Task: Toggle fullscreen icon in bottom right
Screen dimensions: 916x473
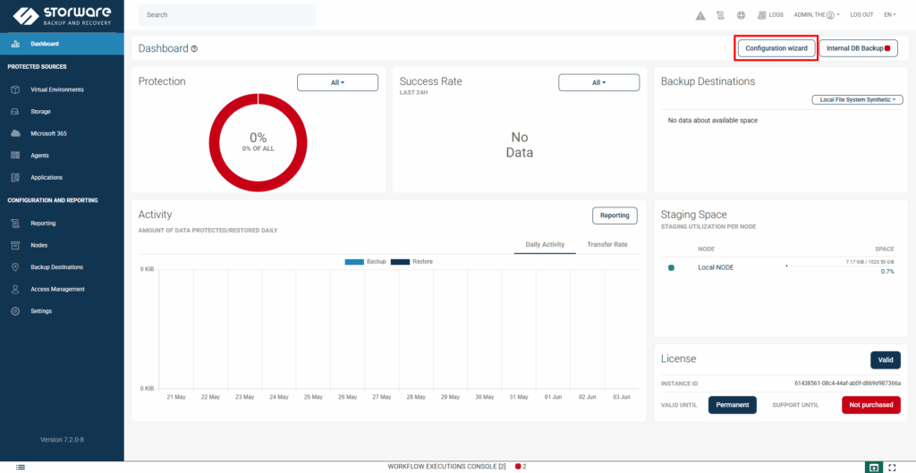Action: 893,467
